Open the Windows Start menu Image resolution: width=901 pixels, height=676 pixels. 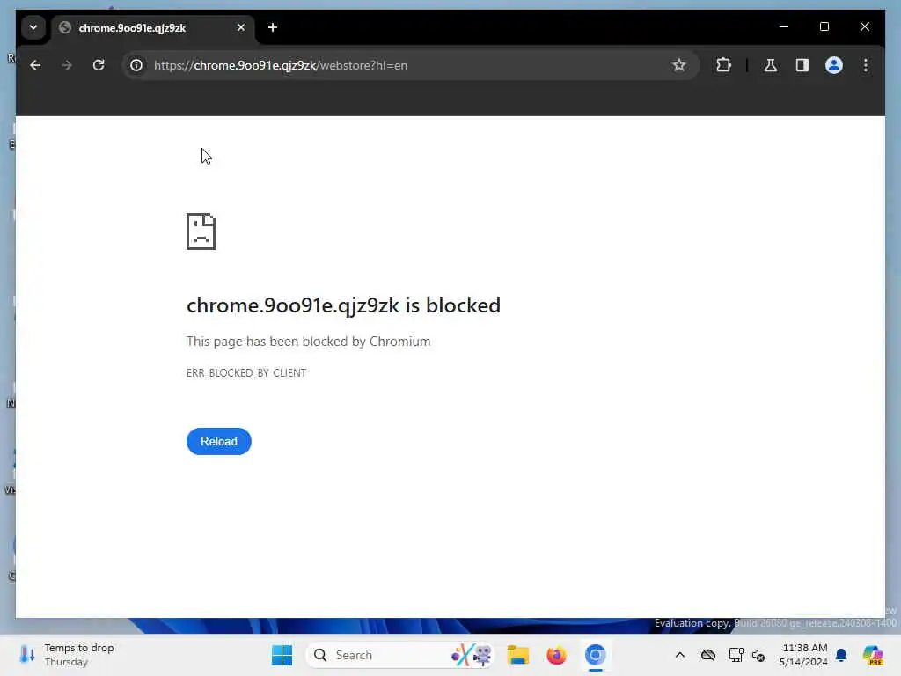tap(282, 655)
